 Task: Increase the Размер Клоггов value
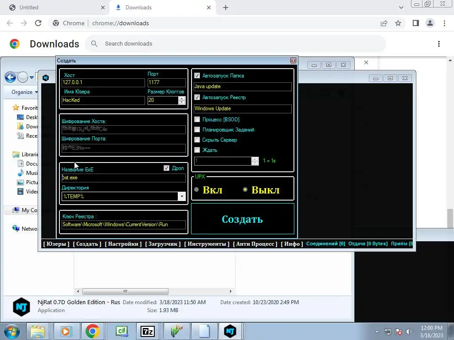click(181, 98)
